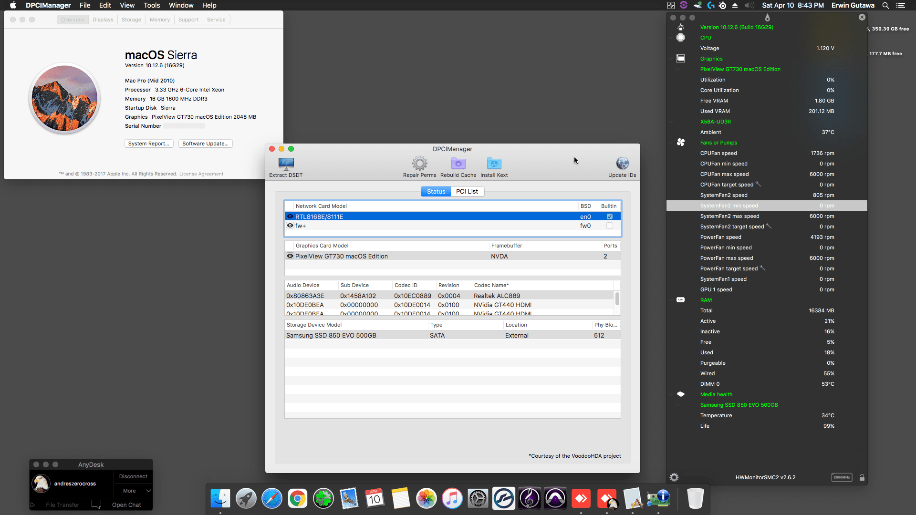Close the HWMonitor panel with X button
This screenshot has height=515, width=916.
862,17
